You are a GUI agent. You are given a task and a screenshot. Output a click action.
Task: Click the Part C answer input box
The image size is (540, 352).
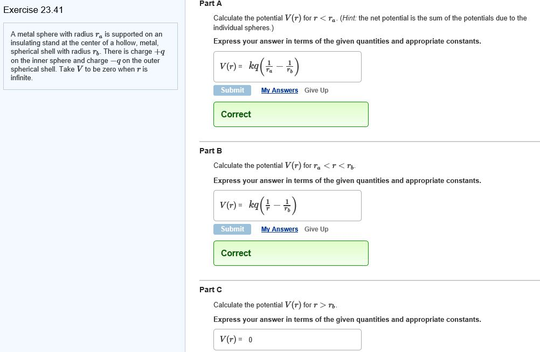[x=287, y=339]
